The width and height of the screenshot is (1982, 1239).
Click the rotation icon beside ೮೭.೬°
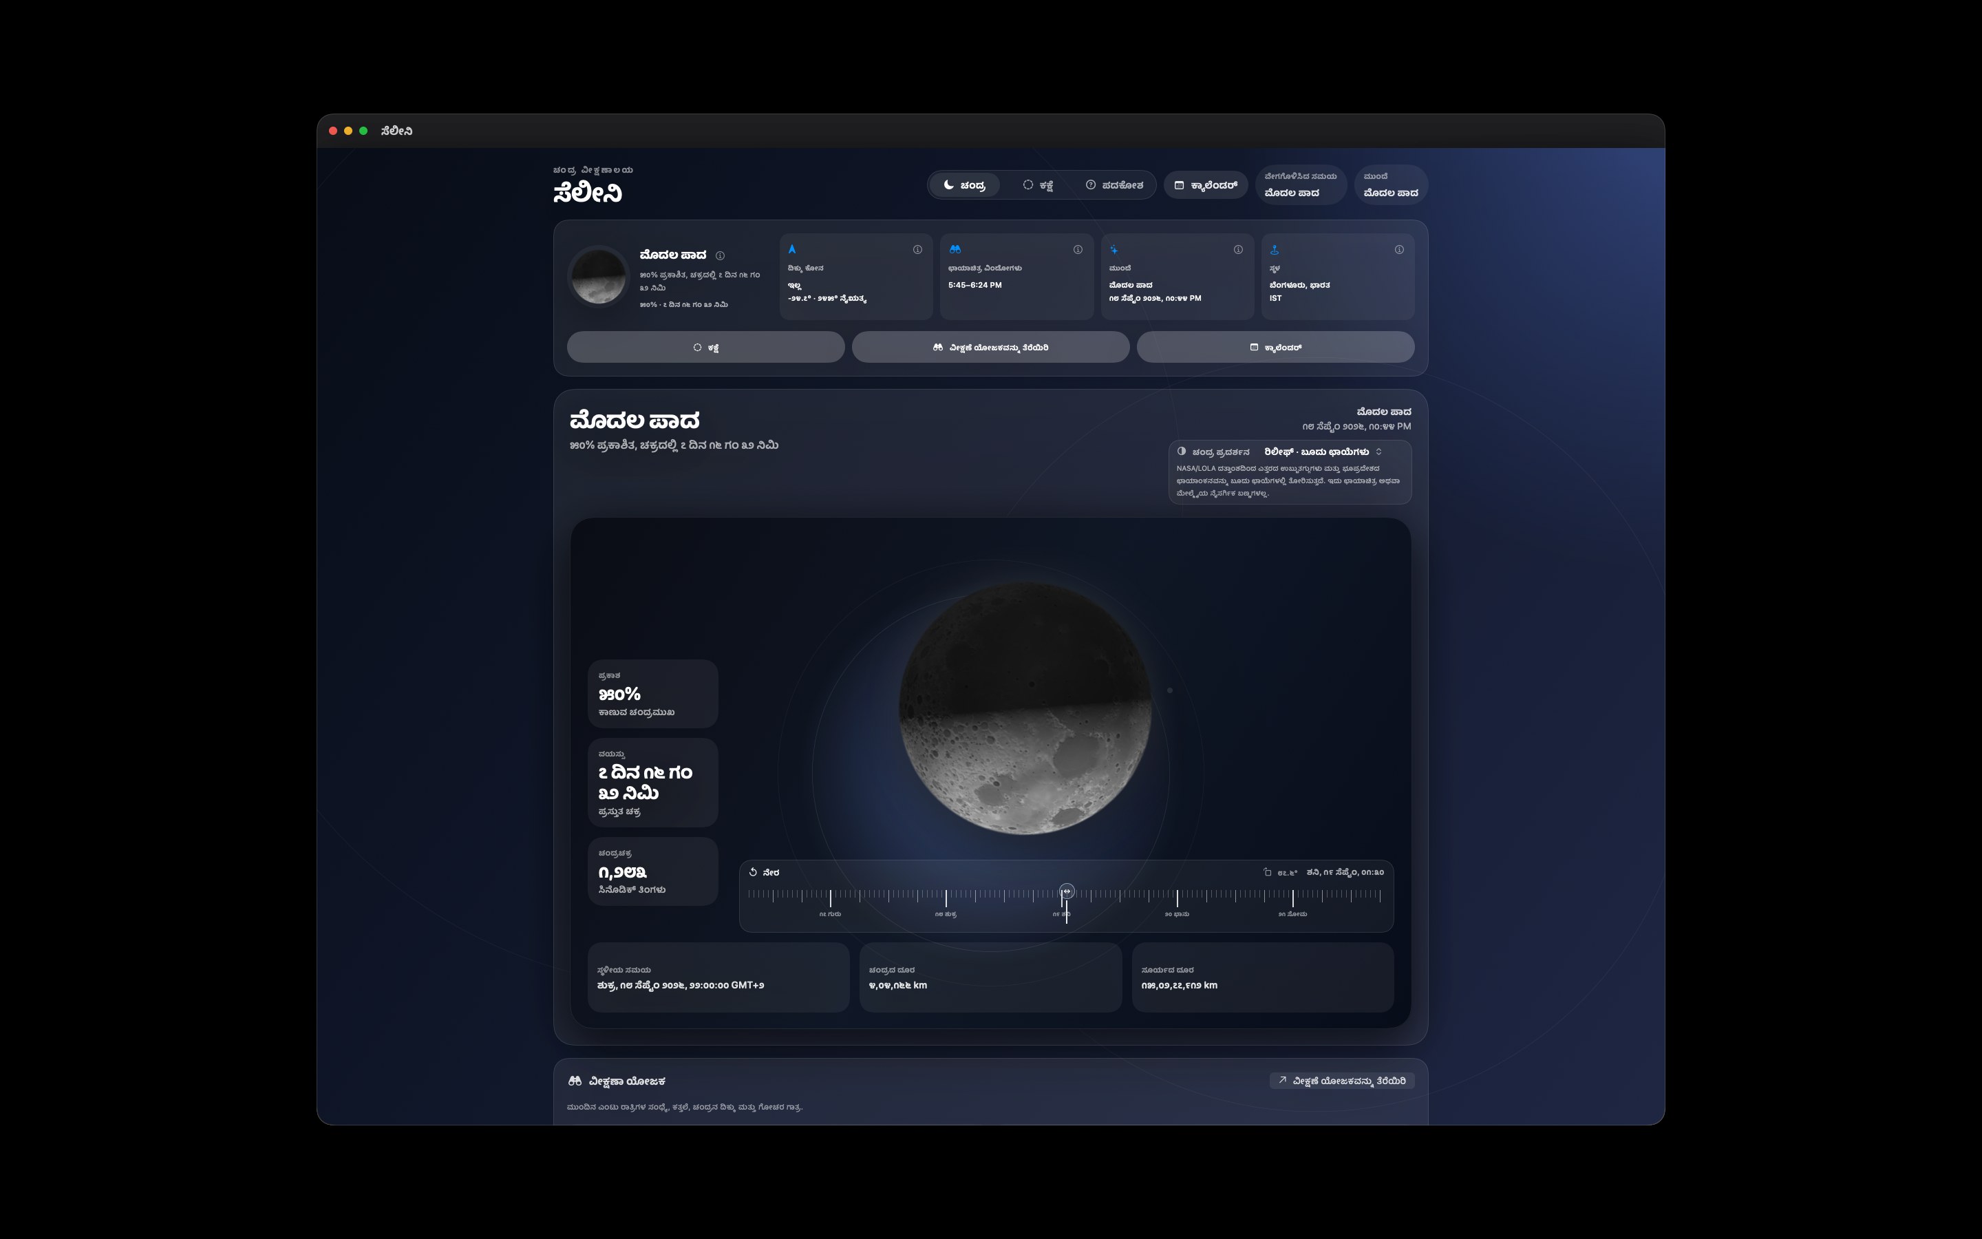[1267, 872]
